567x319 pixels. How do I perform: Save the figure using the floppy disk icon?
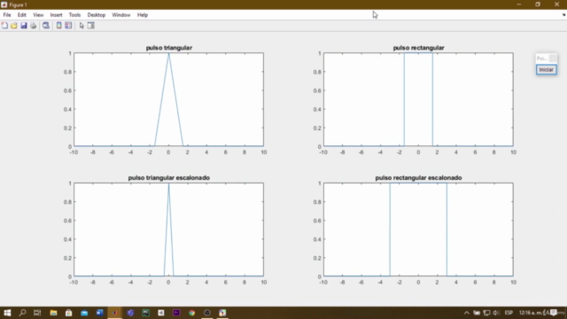[24, 26]
